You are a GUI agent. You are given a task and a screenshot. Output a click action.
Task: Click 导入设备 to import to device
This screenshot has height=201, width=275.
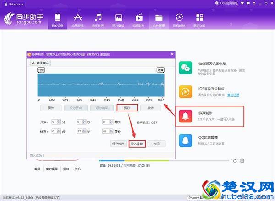pos(137,144)
